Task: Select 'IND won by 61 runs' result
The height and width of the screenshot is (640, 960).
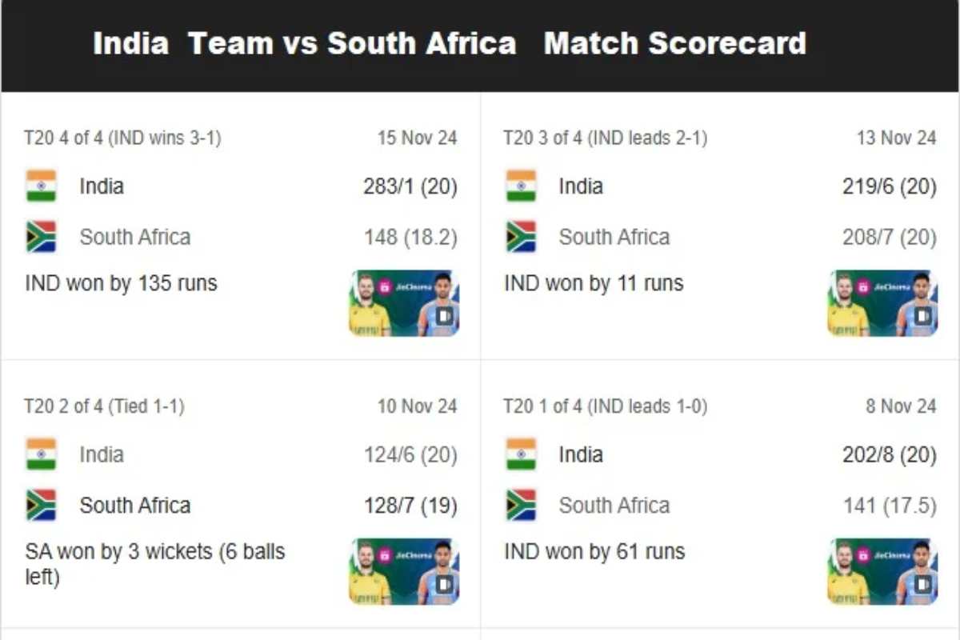Action: point(594,551)
